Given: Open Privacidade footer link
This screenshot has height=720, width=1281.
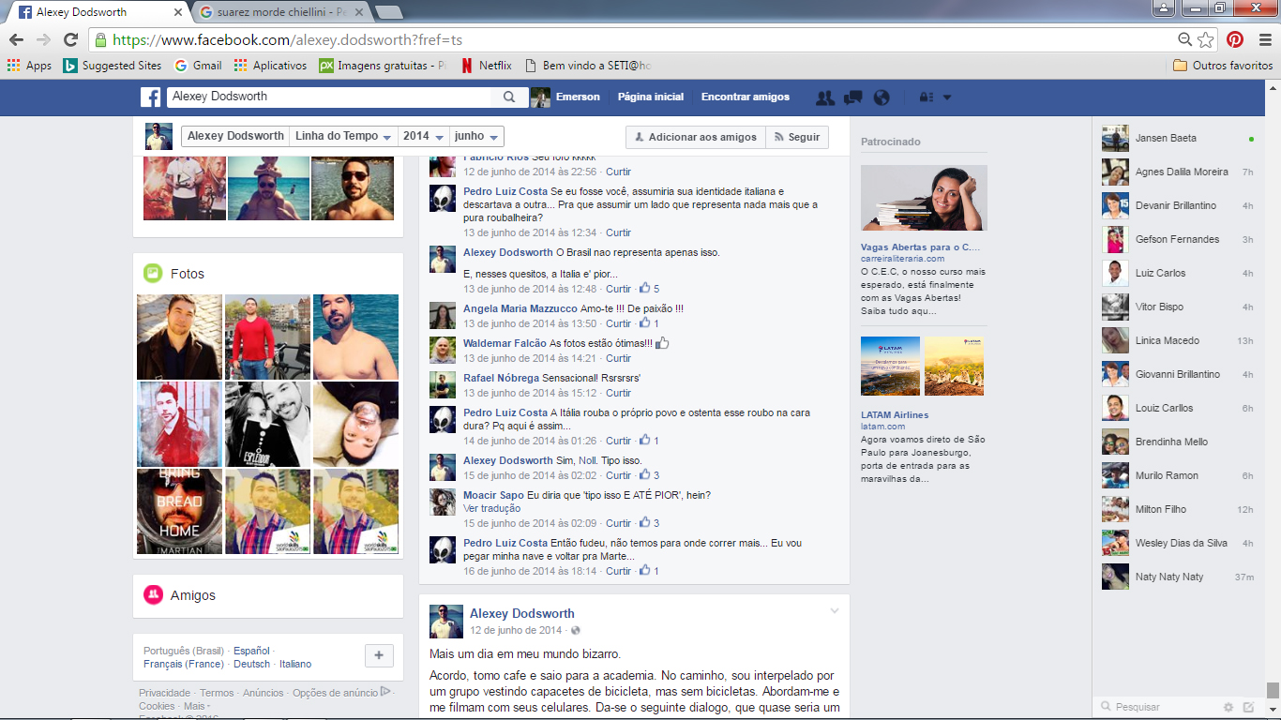Looking at the screenshot, I should [165, 693].
